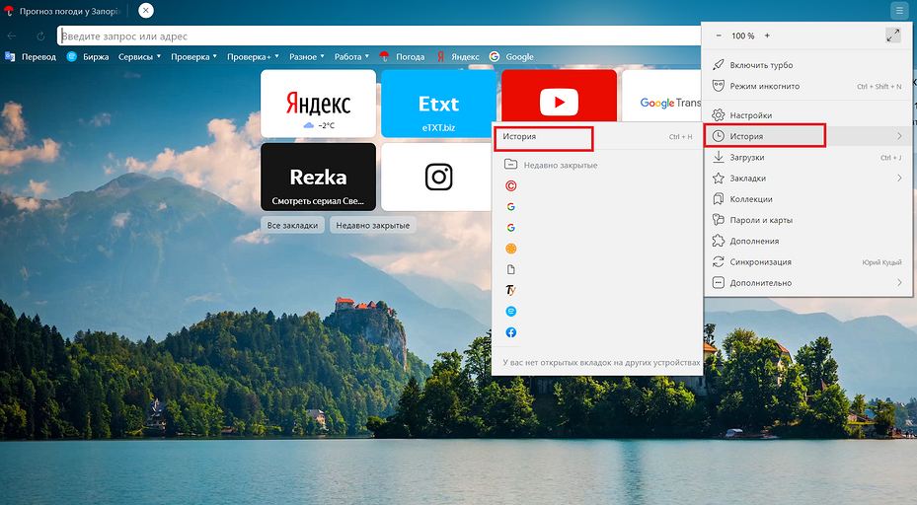This screenshot has height=505, width=917.
Task: Open Биржа bookmark
Action: tap(88, 56)
